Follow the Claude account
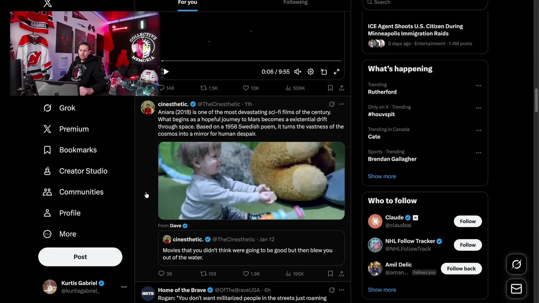This screenshot has width=539, height=303. pos(467,221)
